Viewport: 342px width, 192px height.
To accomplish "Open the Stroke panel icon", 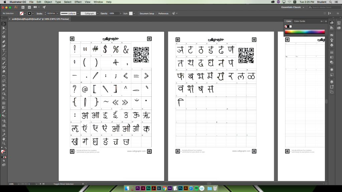I will [332, 52].
